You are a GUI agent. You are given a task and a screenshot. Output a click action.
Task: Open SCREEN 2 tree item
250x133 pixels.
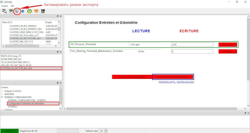[x=13, y=106]
